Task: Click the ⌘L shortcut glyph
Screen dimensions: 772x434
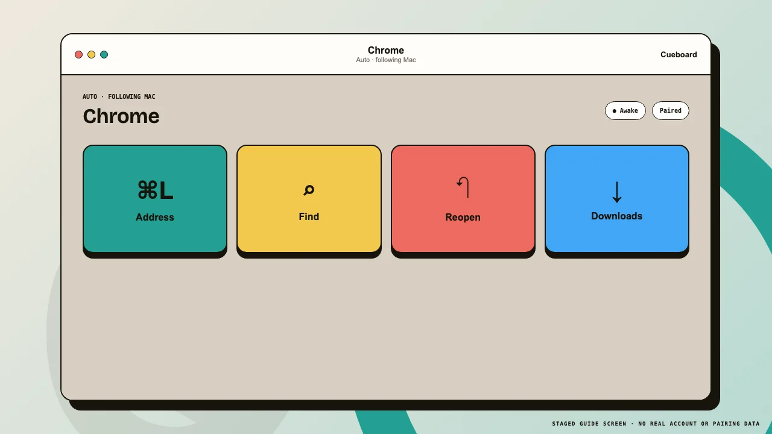Action: (x=155, y=190)
